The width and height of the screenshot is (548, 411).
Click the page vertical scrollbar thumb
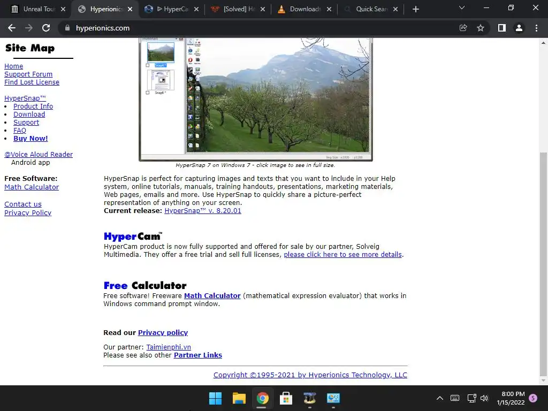(543, 264)
